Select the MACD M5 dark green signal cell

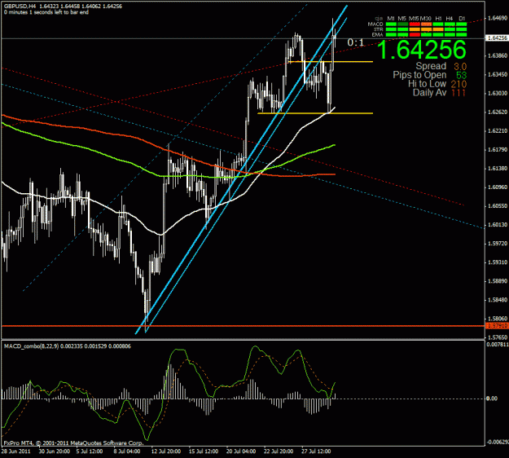tap(403, 24)
